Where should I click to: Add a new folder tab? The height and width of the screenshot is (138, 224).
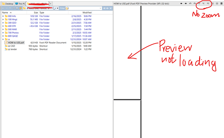(50, 4)
